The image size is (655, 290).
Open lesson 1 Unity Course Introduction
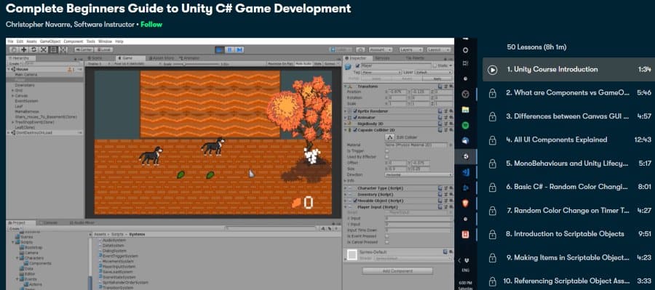pyautogui.click(x=568, y=69)
